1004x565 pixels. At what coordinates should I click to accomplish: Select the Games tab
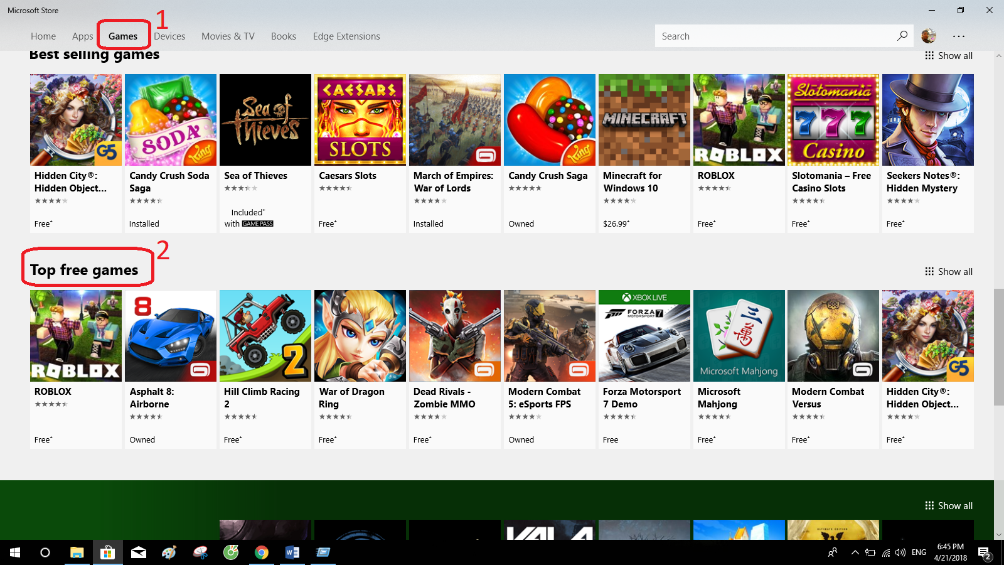(123, 36)
